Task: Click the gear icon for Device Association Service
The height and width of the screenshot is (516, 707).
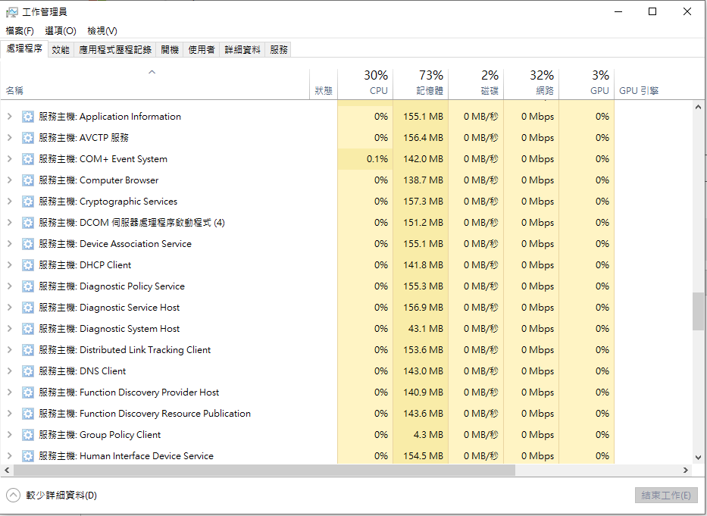Action: (28, 244)
